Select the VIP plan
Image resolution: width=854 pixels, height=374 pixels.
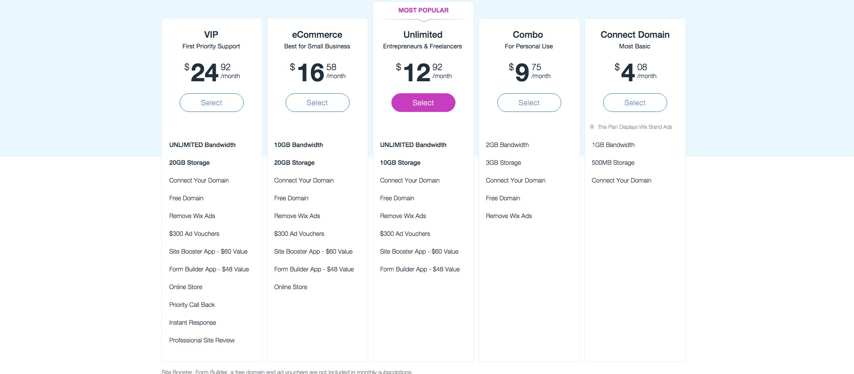coord(211,103)
